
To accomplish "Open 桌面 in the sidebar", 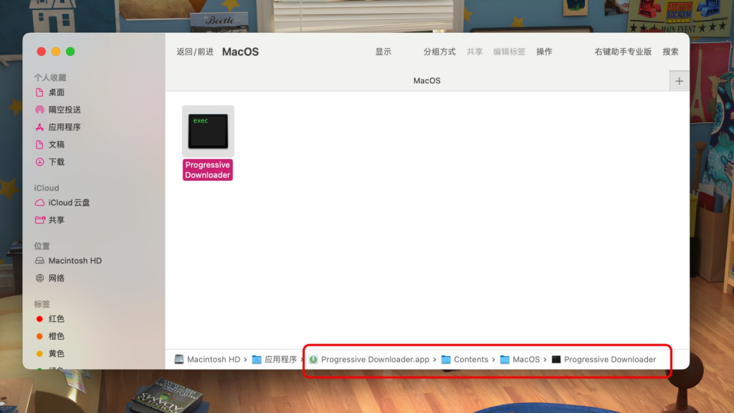I will pos(56,92).
